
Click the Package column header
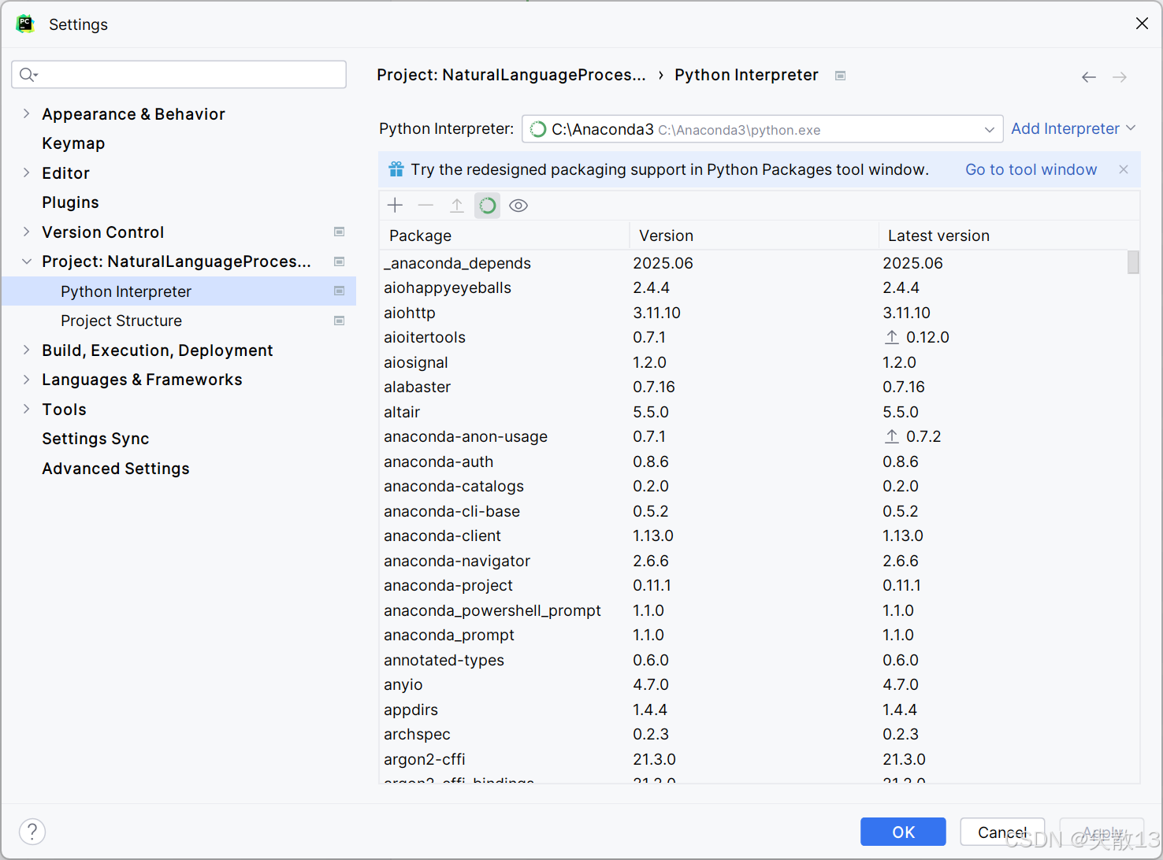coord(504,235)
